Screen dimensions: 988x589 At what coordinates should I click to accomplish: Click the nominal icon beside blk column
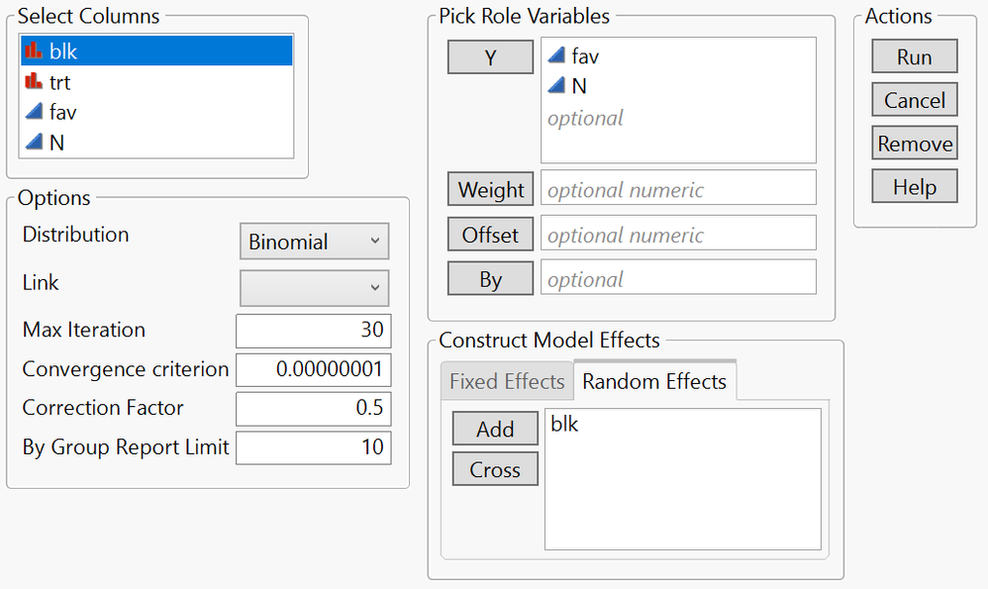pyautogui.click(x=34, y=51)
